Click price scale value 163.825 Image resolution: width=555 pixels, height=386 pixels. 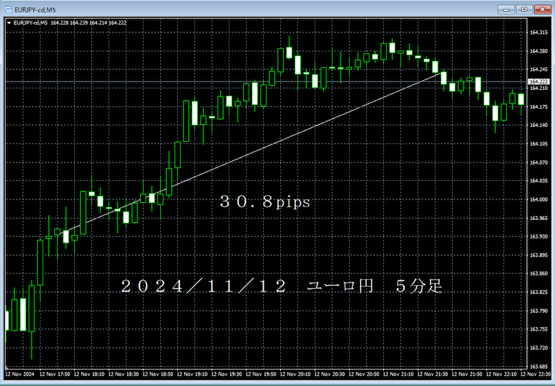(539, 292)
